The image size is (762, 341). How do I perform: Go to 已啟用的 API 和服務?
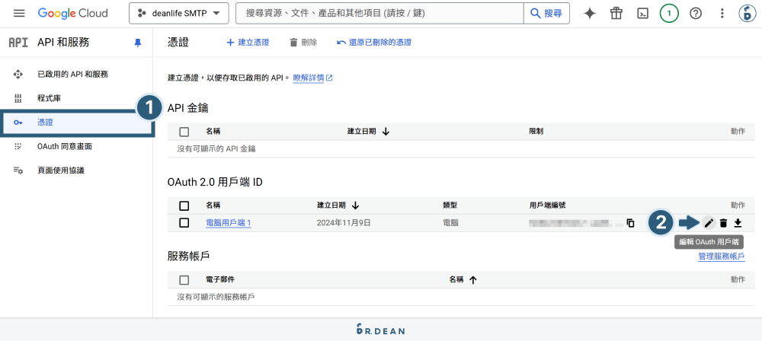click(73, 75)
